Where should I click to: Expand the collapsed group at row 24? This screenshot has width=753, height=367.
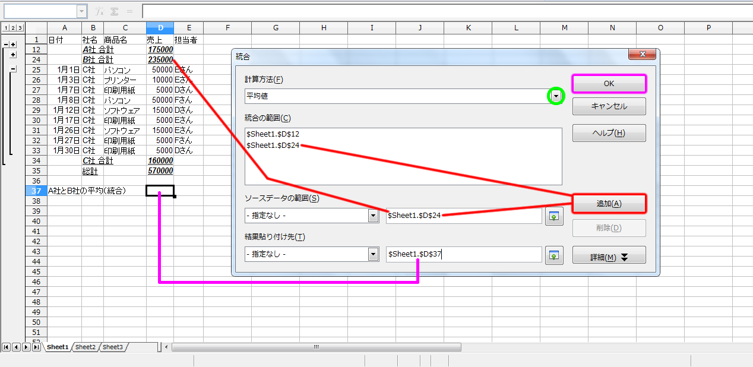[13, 55]
